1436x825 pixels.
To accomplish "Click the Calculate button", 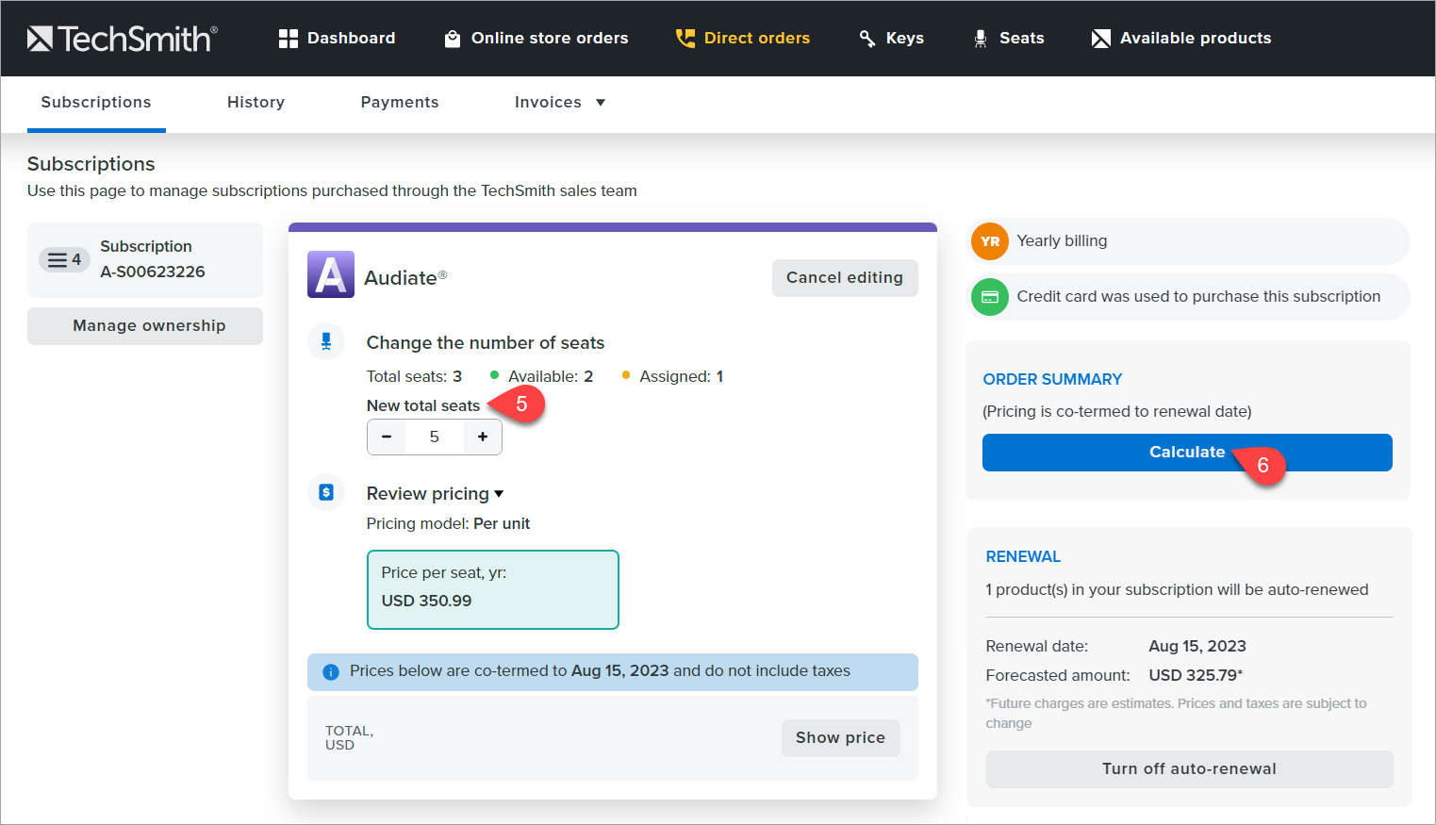I will tap(1187, 453).
